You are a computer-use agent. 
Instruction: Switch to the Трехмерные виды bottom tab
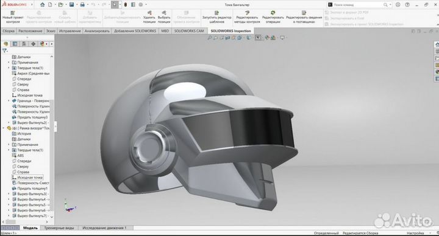(59, 228)
